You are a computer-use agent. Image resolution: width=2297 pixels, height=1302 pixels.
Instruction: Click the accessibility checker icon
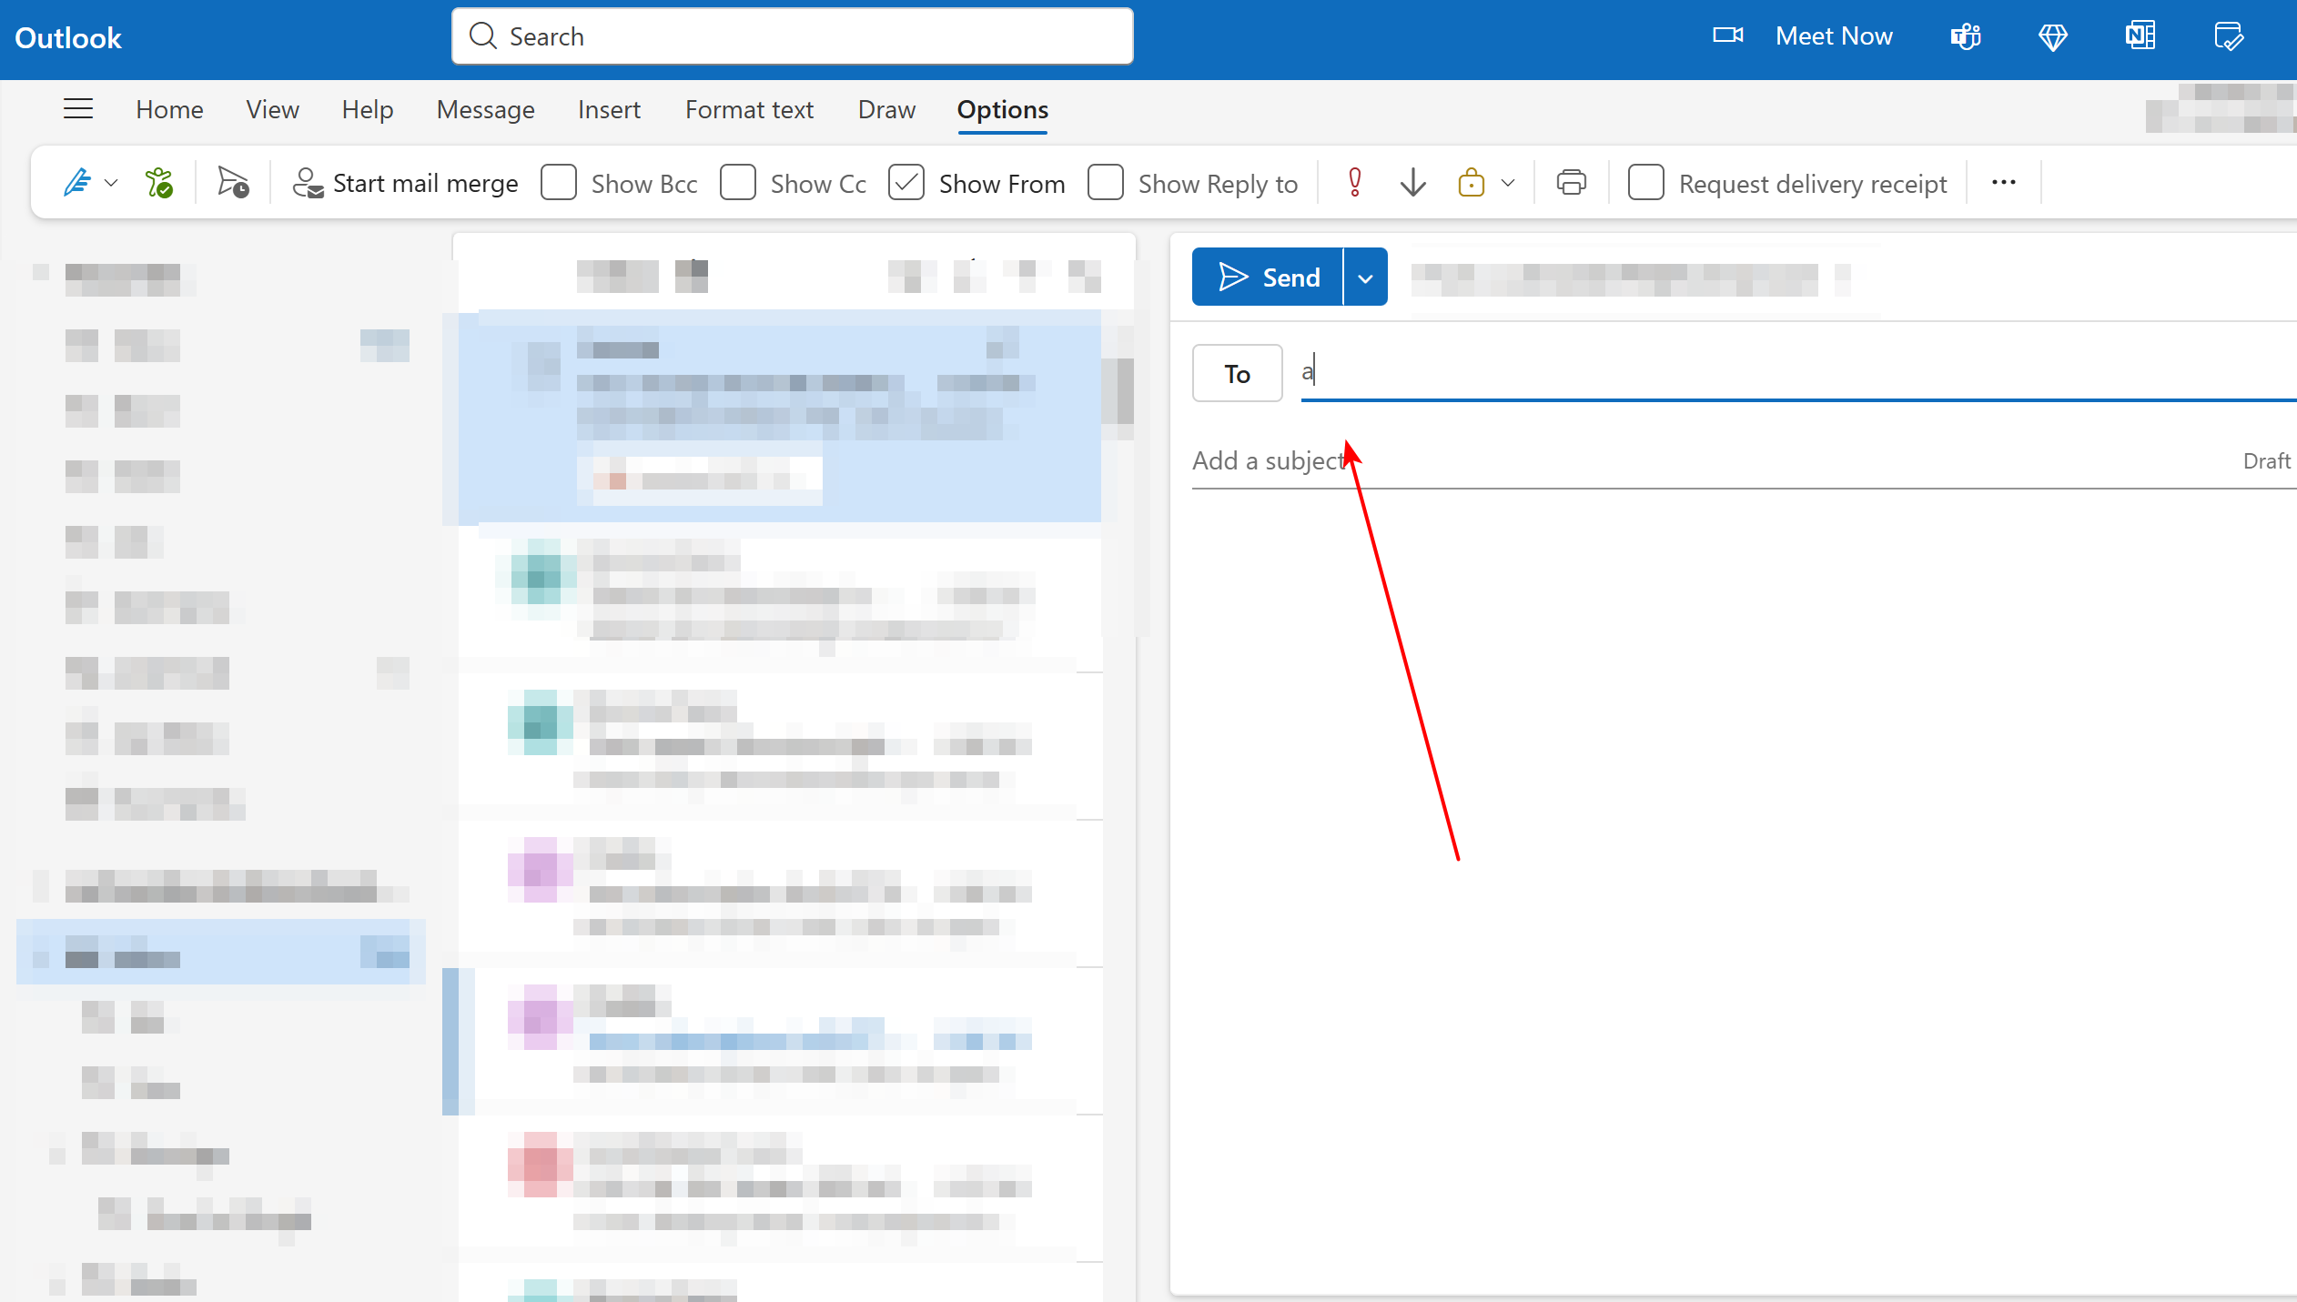(x=159, y=183)
